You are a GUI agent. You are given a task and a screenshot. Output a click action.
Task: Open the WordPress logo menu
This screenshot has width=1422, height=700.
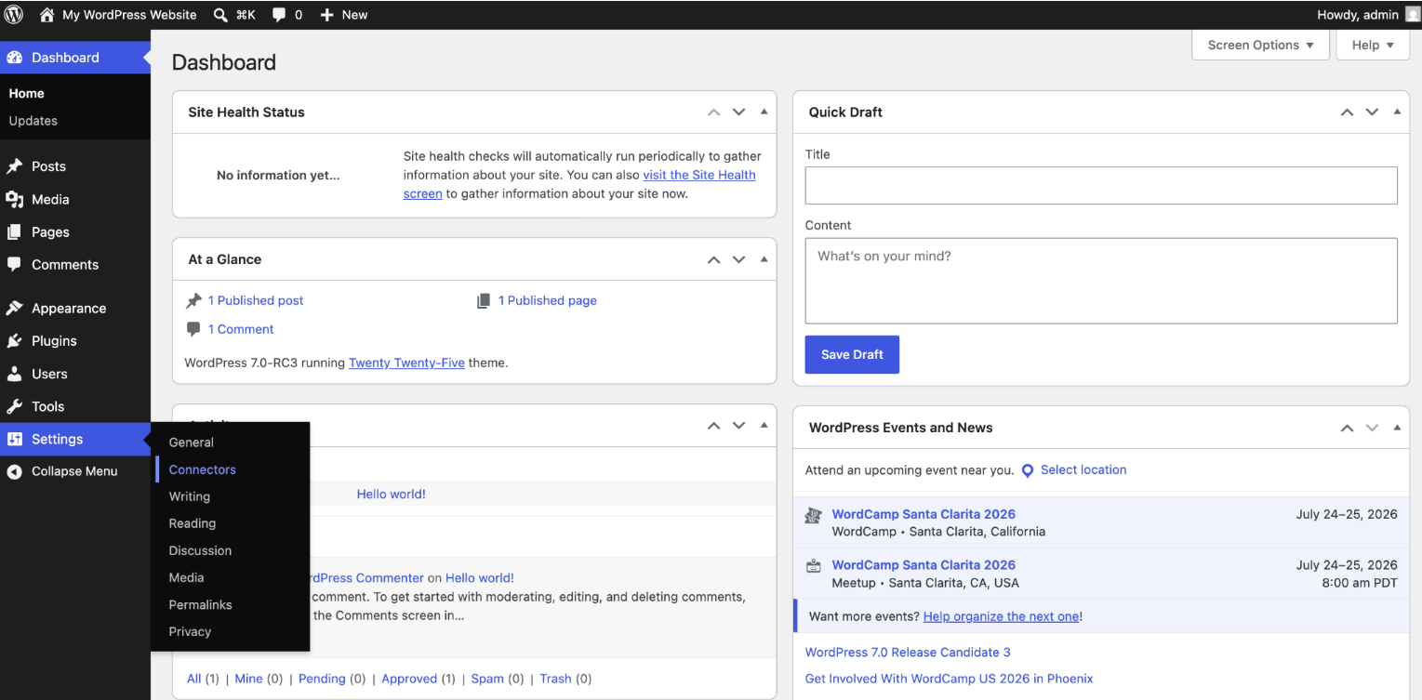tap(14, 14)
